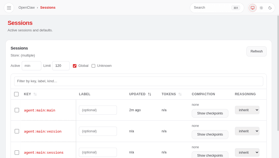Navigate to OpenClaw breadcrumb link
The height and width of the screenshot is (158, 279).
[x=26, y=8]
